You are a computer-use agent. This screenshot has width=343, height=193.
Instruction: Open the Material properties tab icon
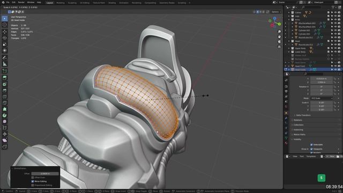pos(286,143)
